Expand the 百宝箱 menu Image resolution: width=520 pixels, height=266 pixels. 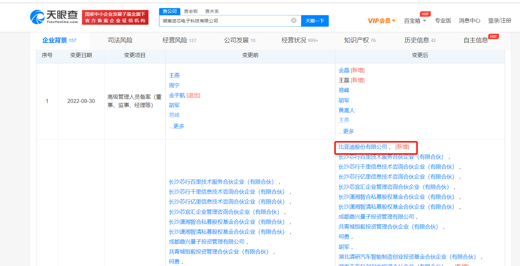pyautogui.click(x=415, y=21)
